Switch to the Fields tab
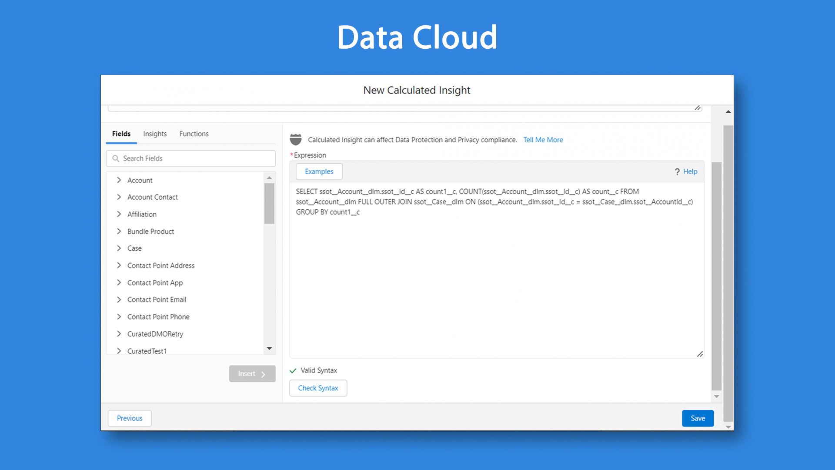 pyautogui.click(x=121, y=134)
